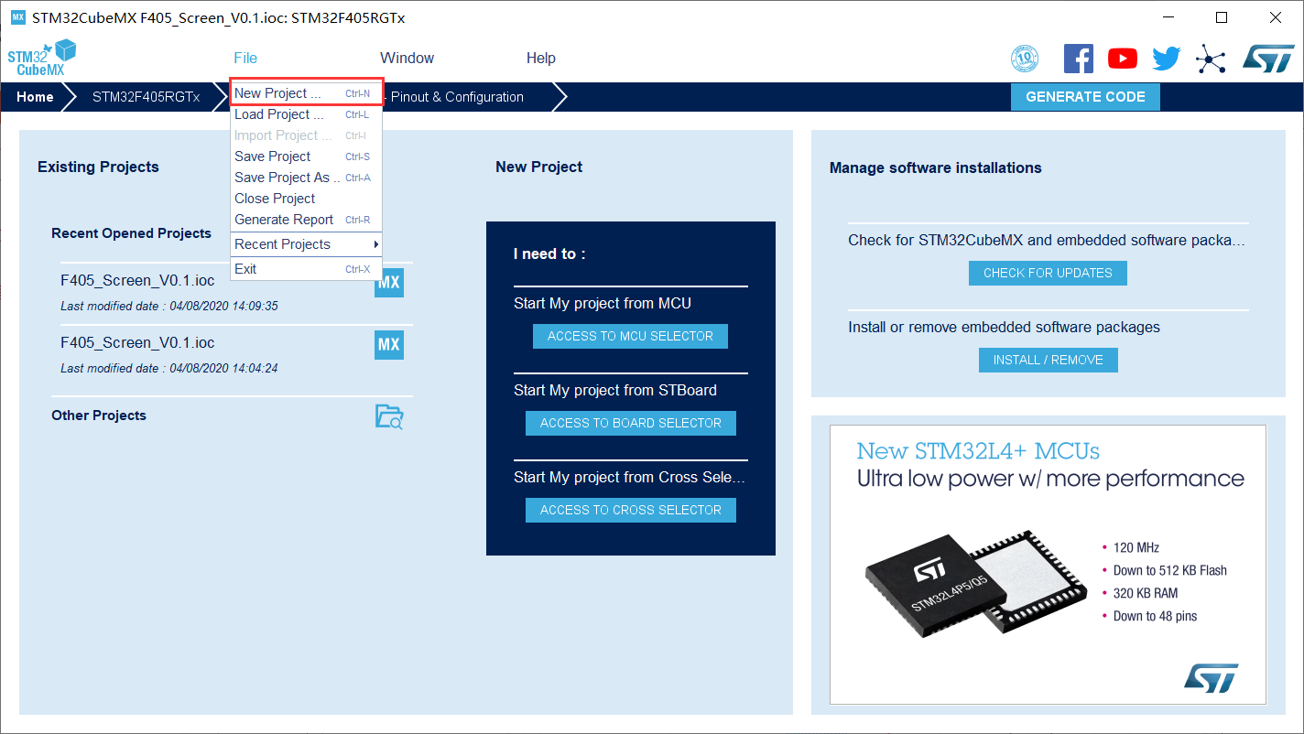Choose Load Project from File menu
Screen dimensions: 1304x734
coord(306,114)
